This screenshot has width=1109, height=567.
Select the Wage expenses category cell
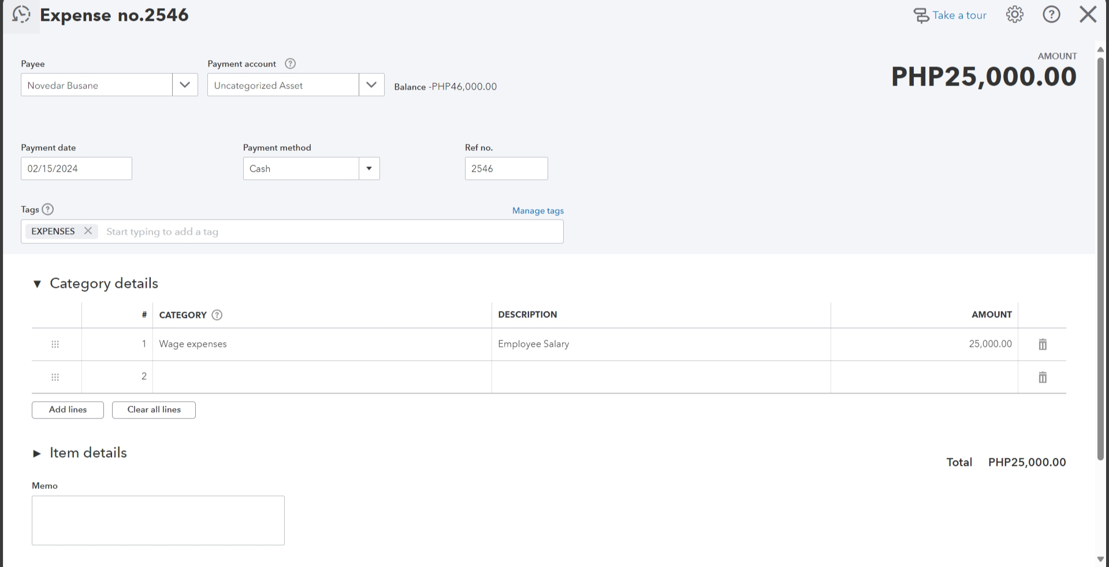(x=322, y=344)
